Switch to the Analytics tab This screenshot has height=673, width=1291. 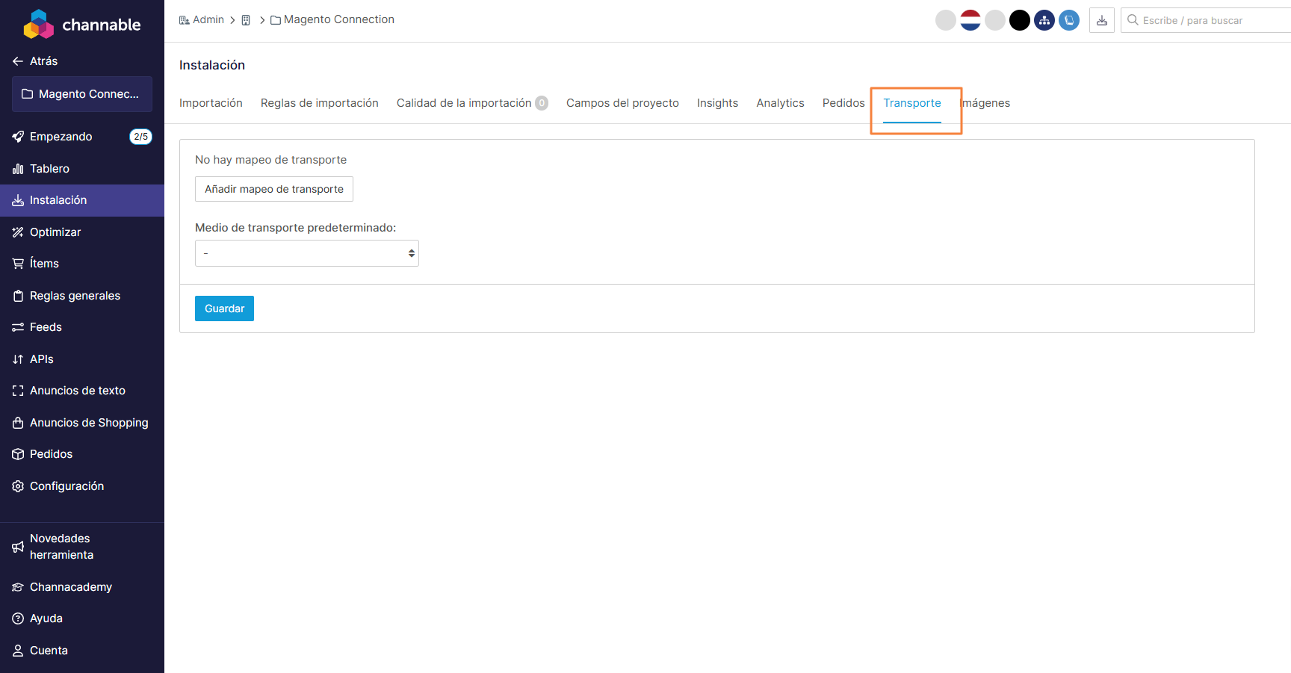pyautogui.click(x=780, y=103)
